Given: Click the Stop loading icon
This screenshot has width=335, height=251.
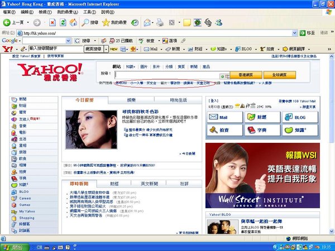Looking at the screenshot, I should coord(52,22).
